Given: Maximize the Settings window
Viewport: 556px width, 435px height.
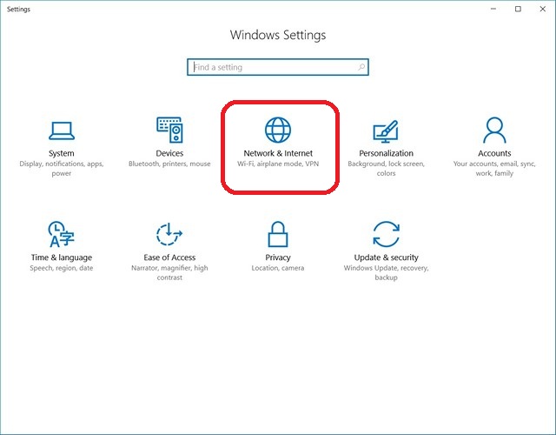Looking at the screenshot, I should [518, 9].
